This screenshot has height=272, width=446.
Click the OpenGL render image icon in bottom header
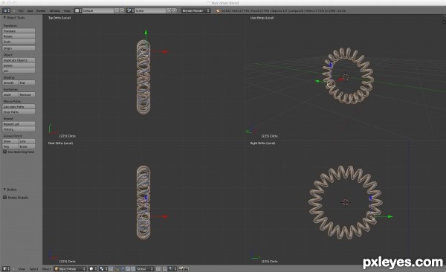181,268
